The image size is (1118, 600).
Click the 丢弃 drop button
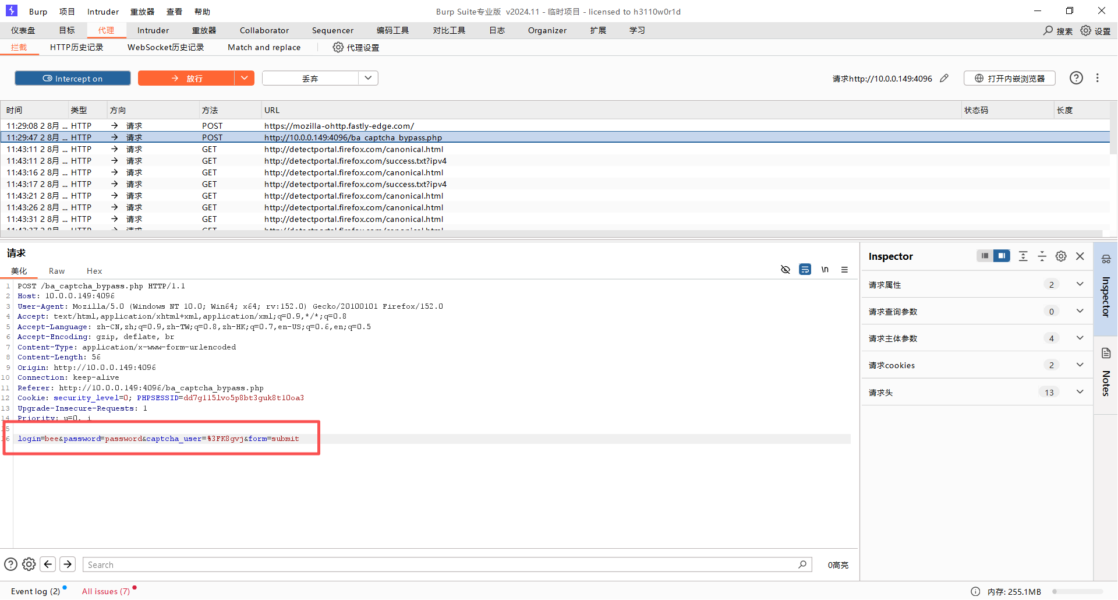point(310,78)
